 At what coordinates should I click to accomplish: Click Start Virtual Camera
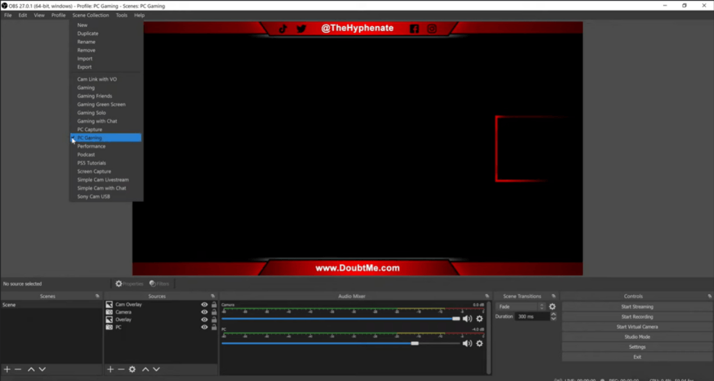click(637, 327)
